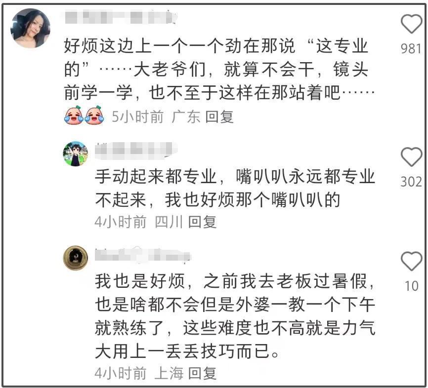Tap the 981 like count

pyautogui.click(x=411, y=49)
